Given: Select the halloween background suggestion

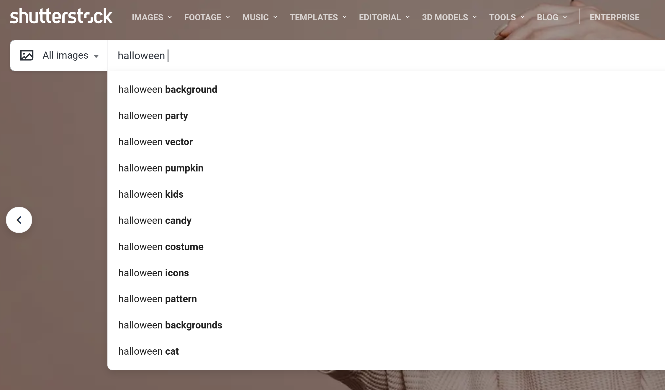Looking at the screenshot, I should click(167, 89).
